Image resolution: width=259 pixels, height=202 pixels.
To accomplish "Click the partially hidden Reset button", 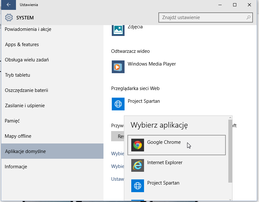I will (118, 136).
